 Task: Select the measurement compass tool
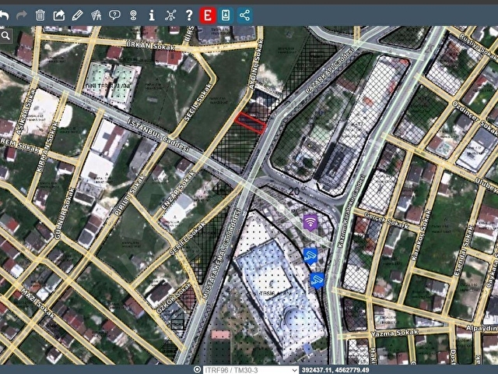[96, 15]
